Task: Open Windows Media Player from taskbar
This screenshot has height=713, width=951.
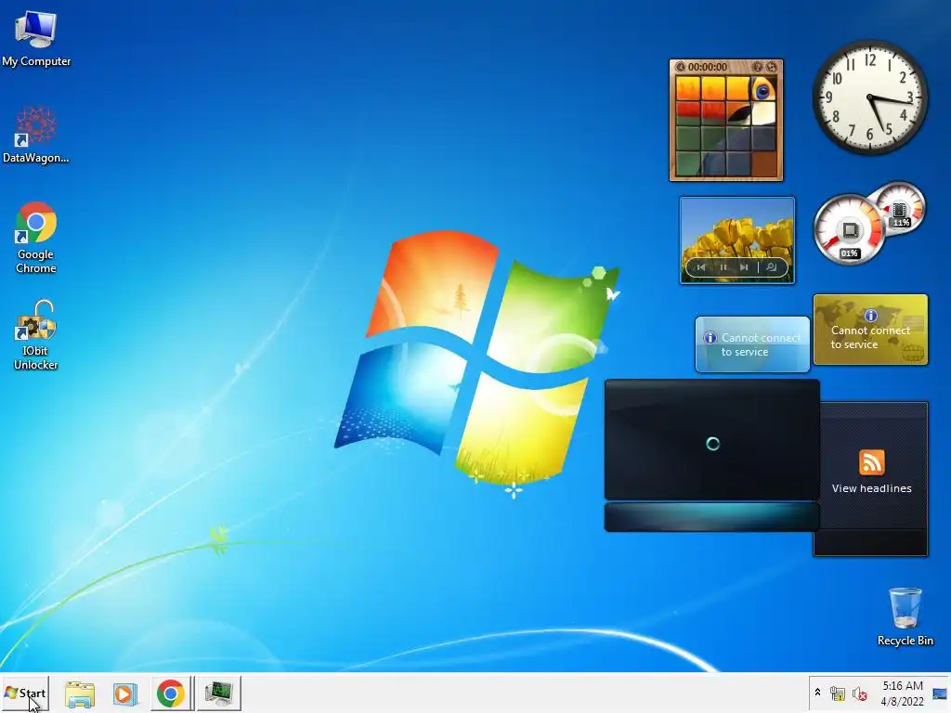Action: pyautogui.click(x=125, y=694)
